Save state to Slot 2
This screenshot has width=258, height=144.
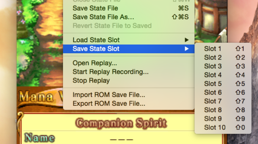click(x=213, y=58)
